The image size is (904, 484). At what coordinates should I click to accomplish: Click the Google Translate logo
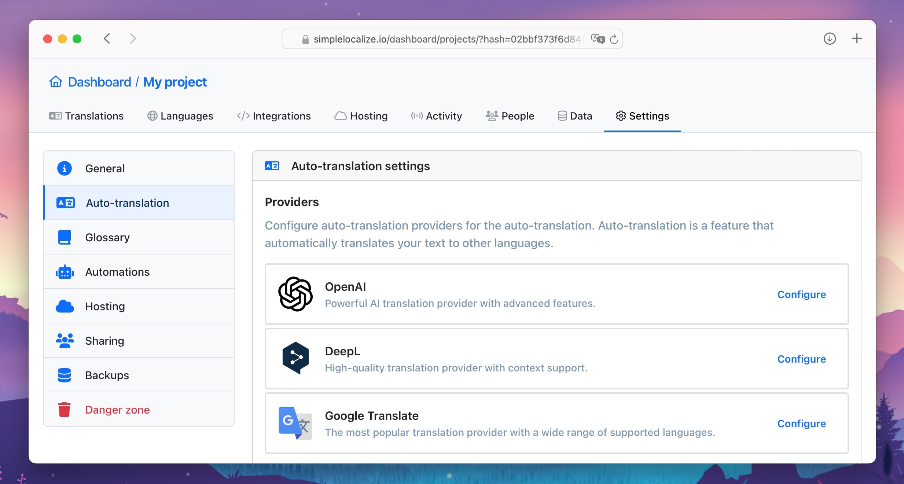tap(295, 423)
